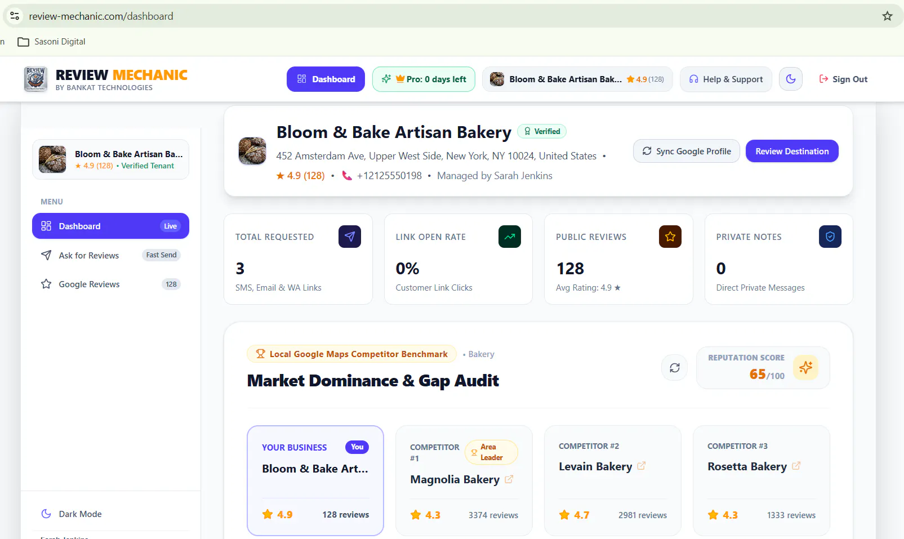Open Ask for Reviews menu item
Screen dimensions: 904x539
[110, 255]
